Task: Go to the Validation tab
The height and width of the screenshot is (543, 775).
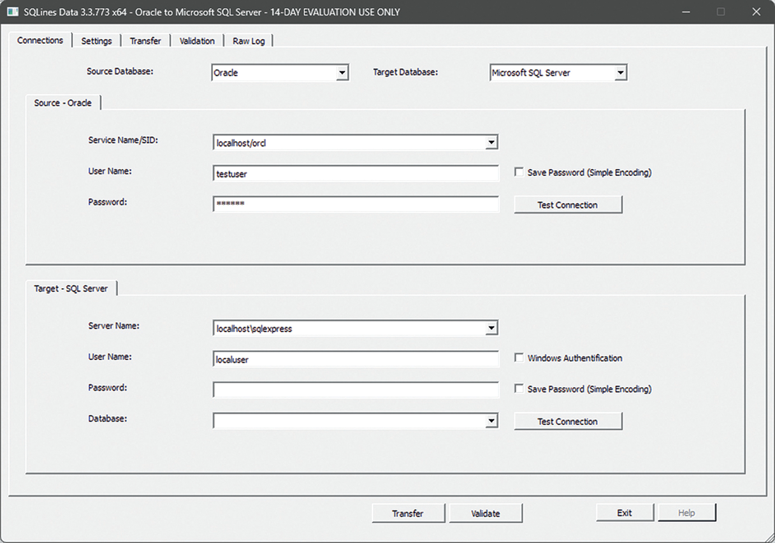Action: click(197, 41)
